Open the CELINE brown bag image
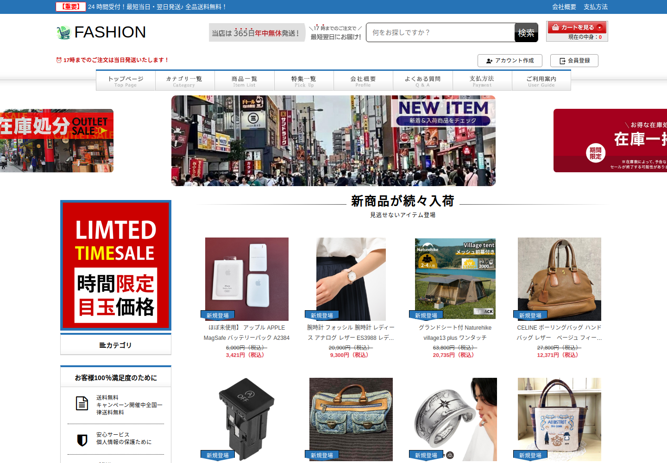The height and width of the screenshot is (463, 667). click(x=560, y=279)
